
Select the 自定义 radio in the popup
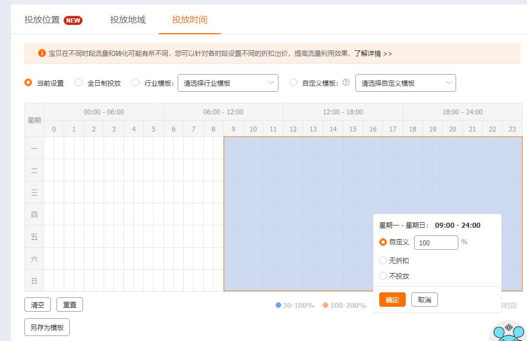pos(383,243)
